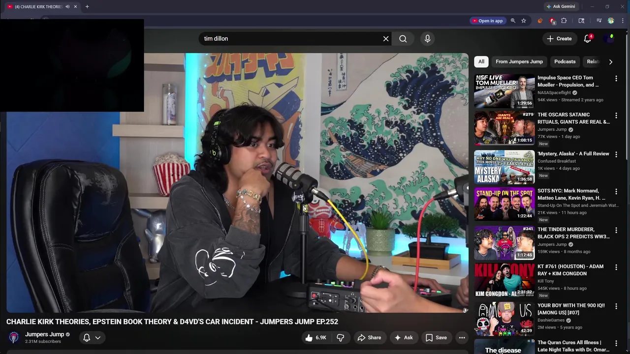Start voice search with the microphone icon

(427, 38)
